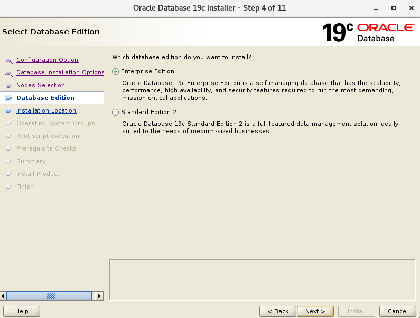The width and height of the screenshot is (420, 318).
Task: Jump to the Installation Location step
Action: [46, 110]
